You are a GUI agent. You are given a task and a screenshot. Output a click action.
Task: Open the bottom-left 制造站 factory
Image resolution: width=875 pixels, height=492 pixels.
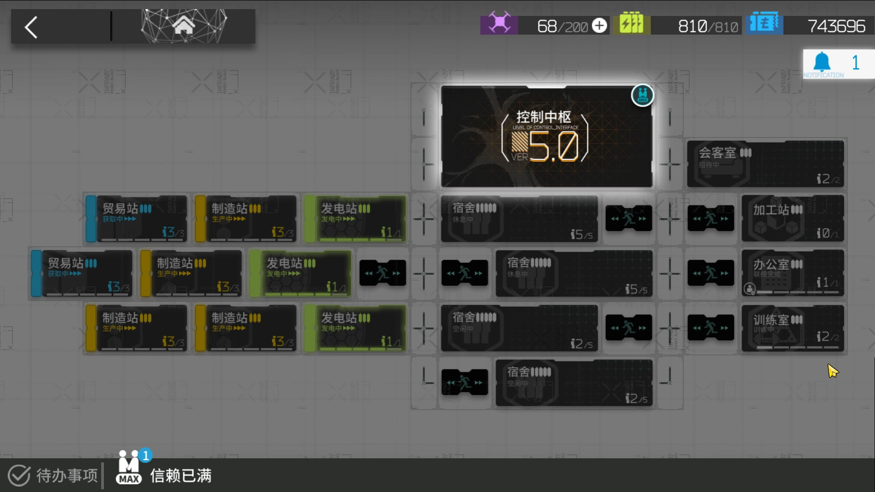click(x=137, y=328)
